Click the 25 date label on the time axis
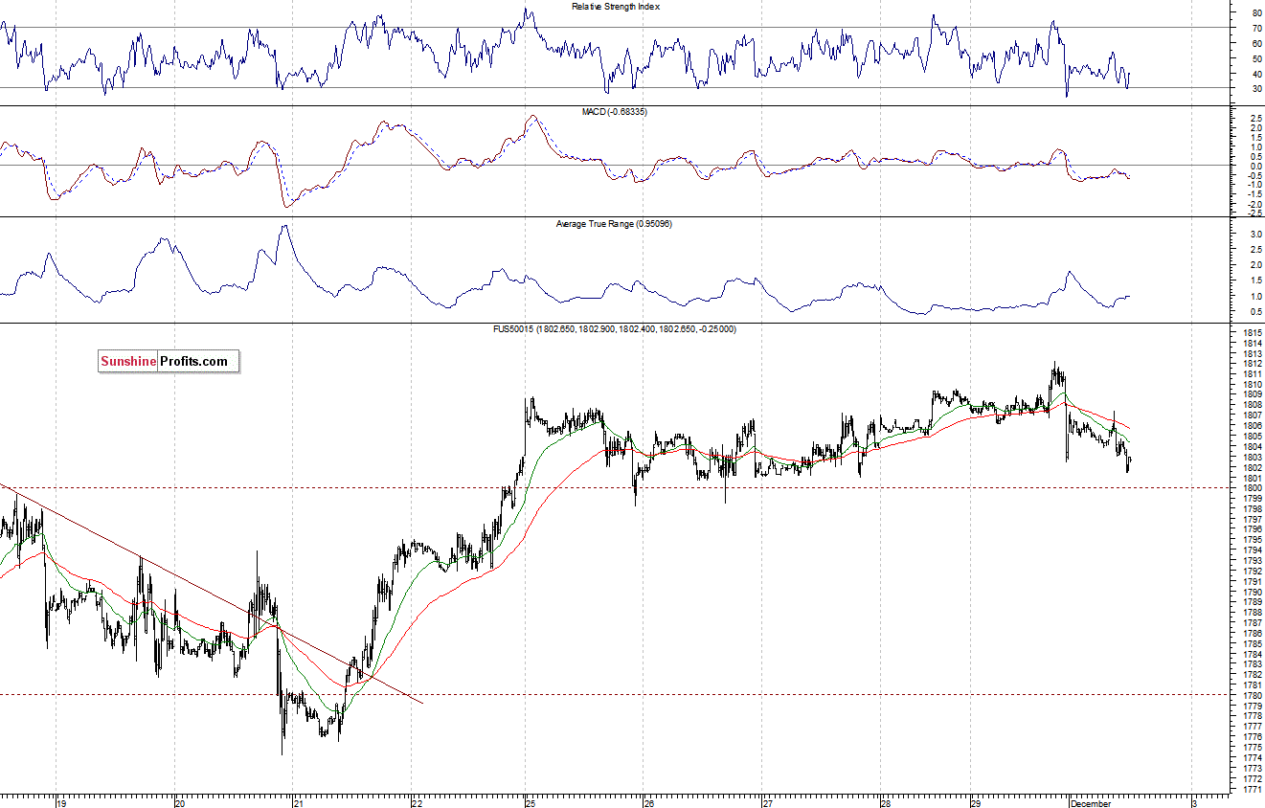Viewport: 1265px width, 808px height. (531, 802)
